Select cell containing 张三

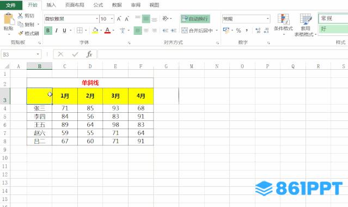pyautogui.click(x=40, y=108)
